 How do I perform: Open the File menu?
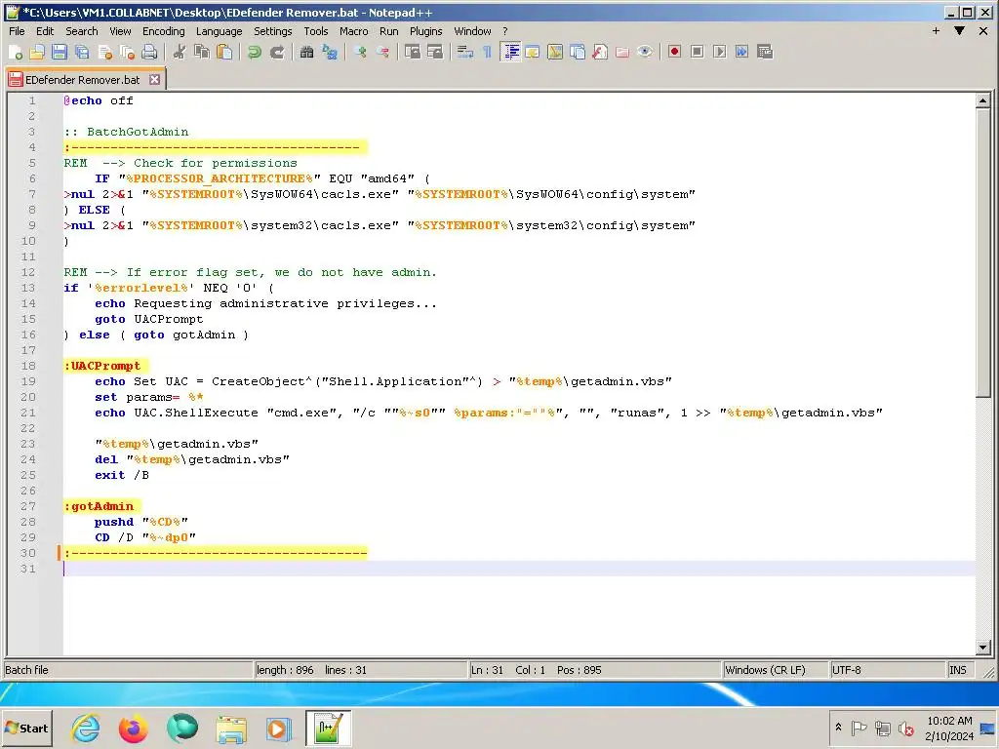coord(17,31)
